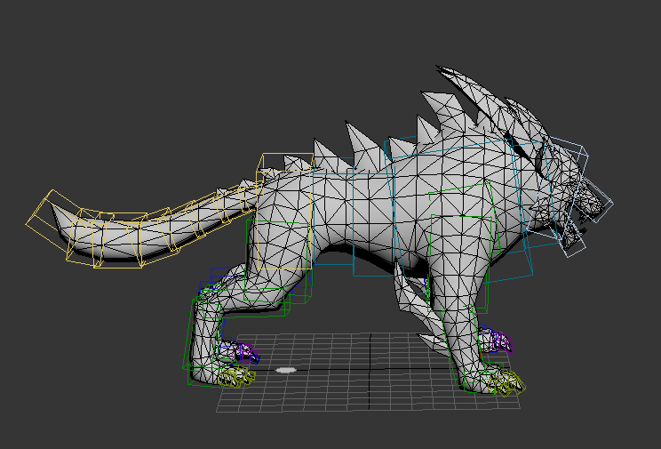This screenshot has width=661, height=449.
Task: Select the purple front foot toe bones
Action: tap(502, 342)
